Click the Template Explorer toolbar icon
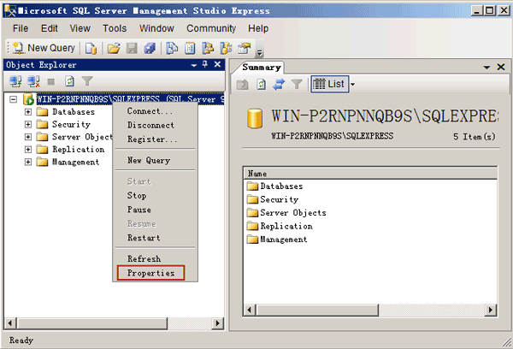 [x=226, y=49]
